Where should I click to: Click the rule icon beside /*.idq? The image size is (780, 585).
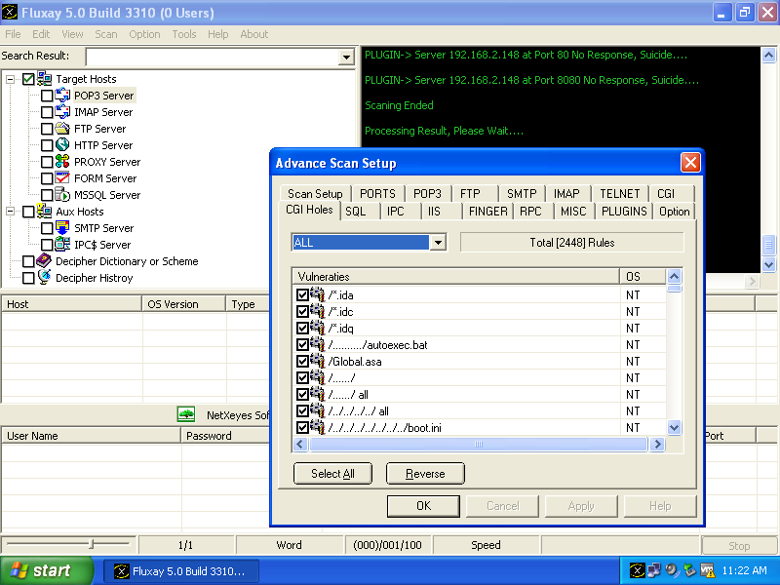(318, 328)
